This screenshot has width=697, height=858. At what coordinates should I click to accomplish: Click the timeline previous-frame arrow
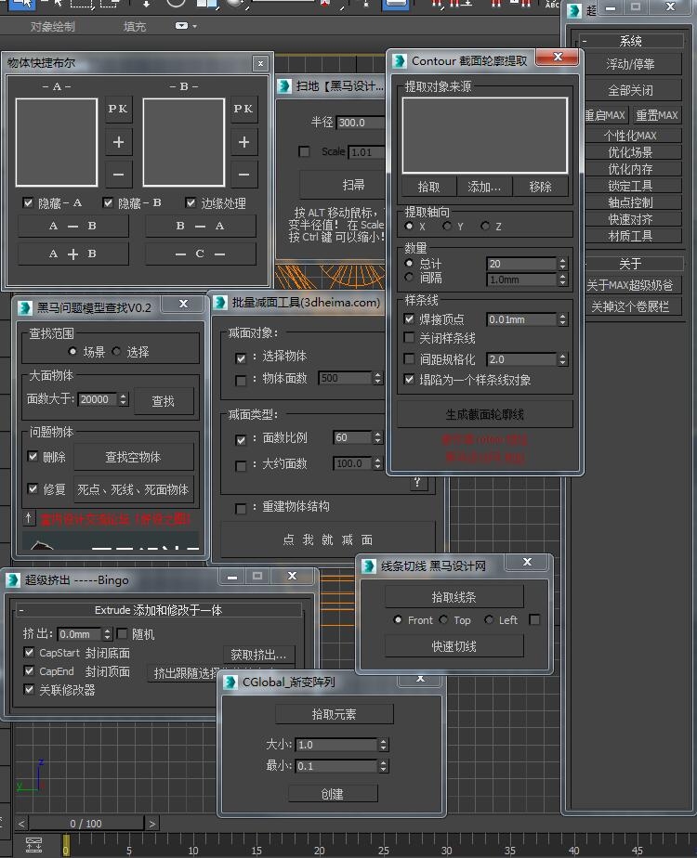(22, 823)
